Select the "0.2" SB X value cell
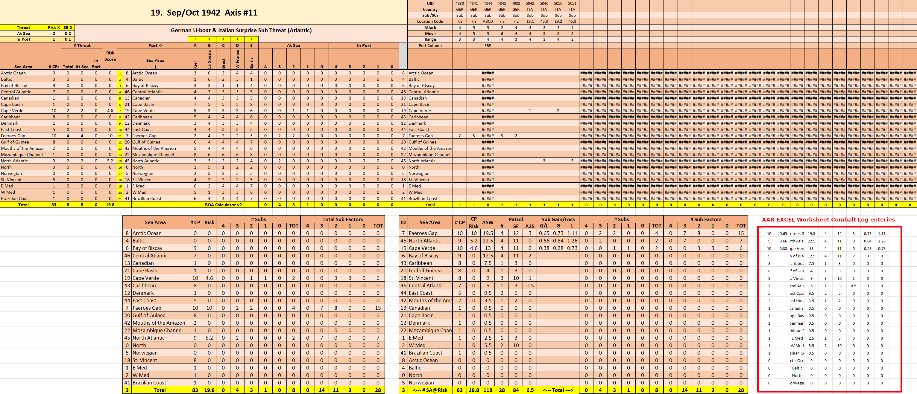Screen dimensions: 917x394 pos(68,33)
